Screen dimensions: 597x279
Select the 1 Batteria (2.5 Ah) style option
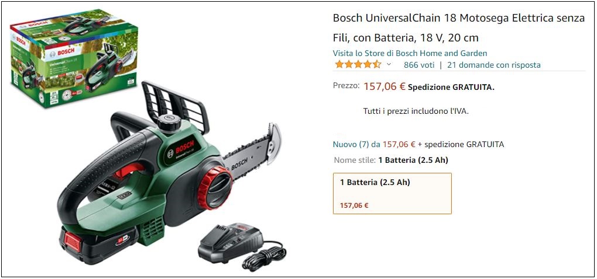coord(392,194)
